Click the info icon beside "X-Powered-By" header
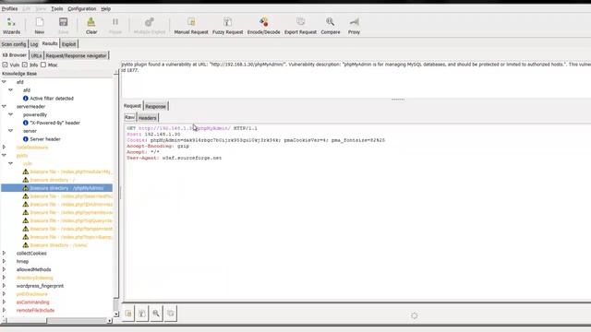 [26, 123]
